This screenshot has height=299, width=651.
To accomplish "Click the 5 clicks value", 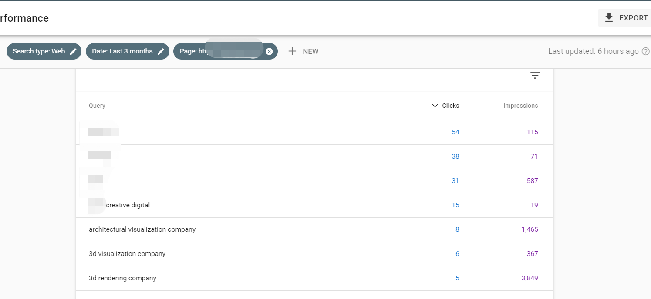I will [457, 278].
